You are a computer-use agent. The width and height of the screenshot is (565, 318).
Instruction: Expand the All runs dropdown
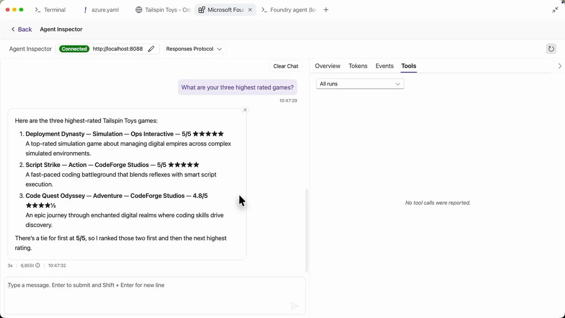pos(360,84)
